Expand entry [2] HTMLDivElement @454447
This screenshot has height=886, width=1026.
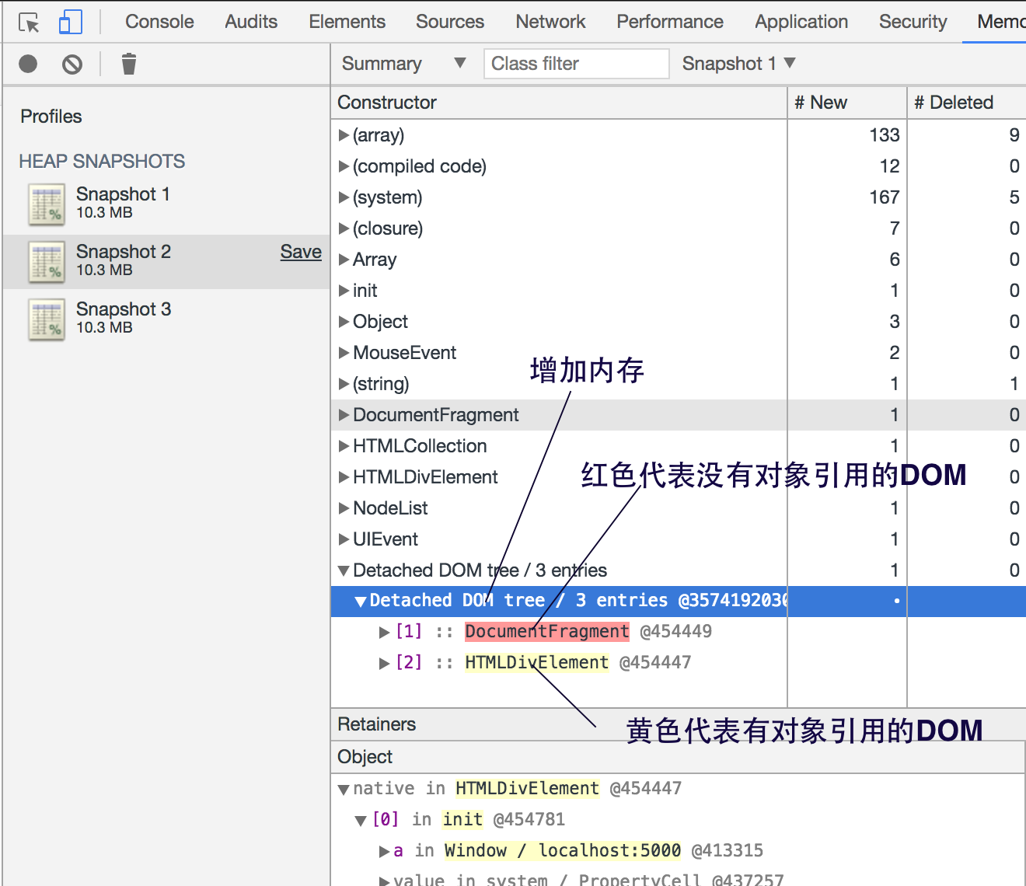(x=384, y=663)
